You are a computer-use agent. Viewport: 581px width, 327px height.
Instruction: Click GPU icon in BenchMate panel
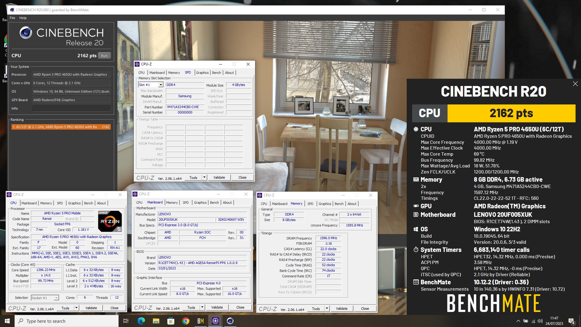point(416,206)
